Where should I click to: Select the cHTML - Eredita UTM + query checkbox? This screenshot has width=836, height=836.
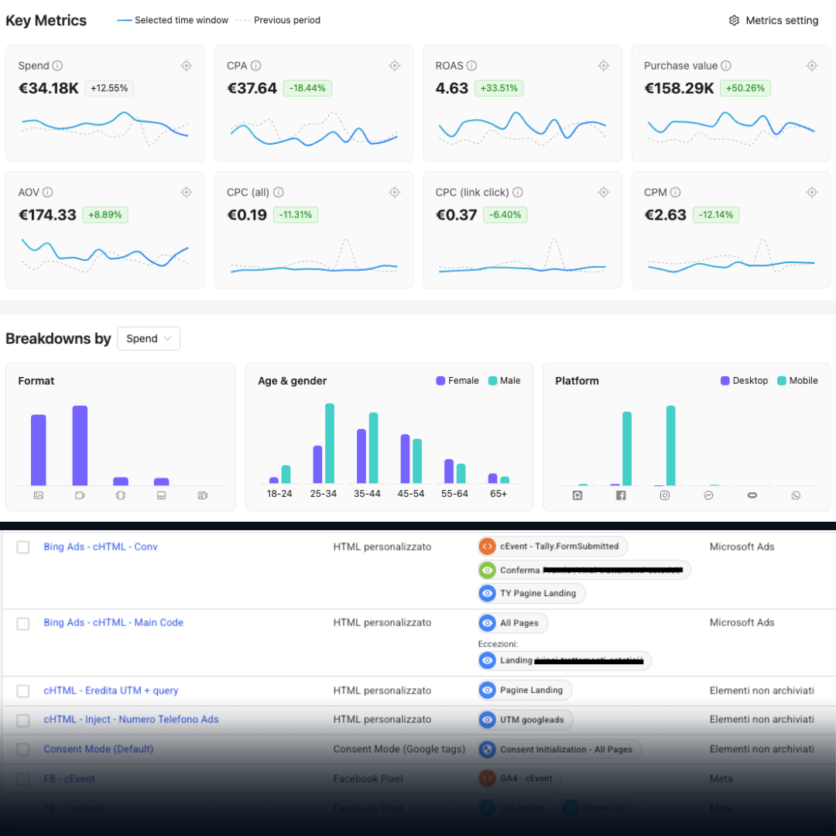coord(23,691)
